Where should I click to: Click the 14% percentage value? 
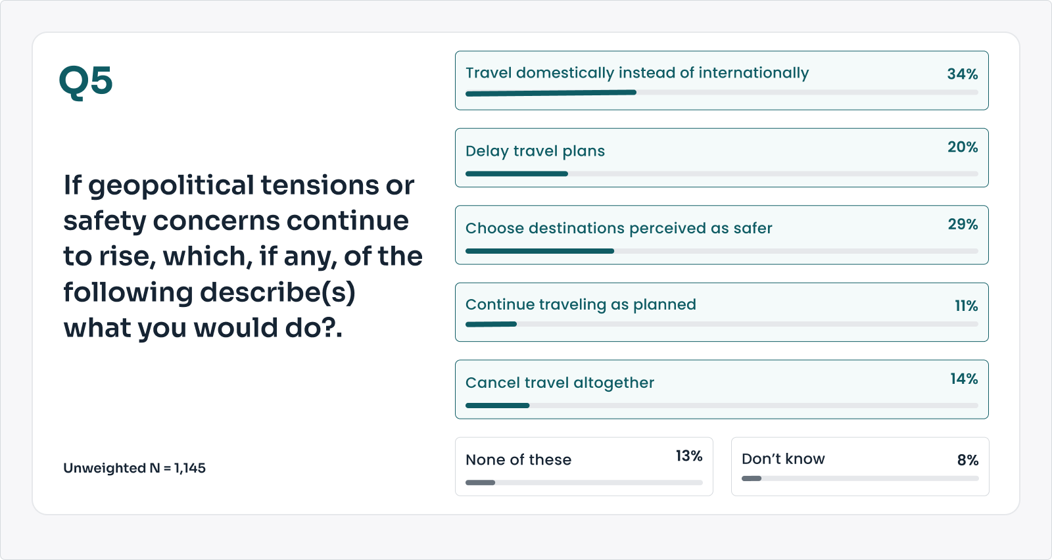(x=963, y=379)
